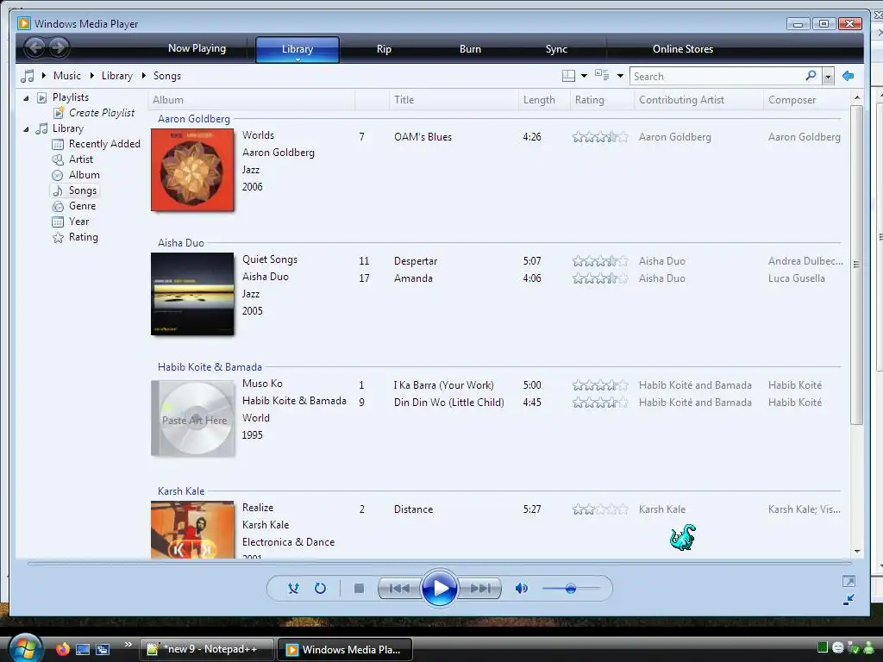Mute sound with the speaker icon
Screen dimensions: 883x662
(x=522, y=588)
